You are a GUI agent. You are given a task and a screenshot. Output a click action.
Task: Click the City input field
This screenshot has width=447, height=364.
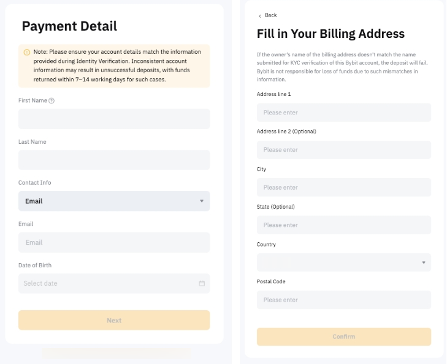pos(343,187)
